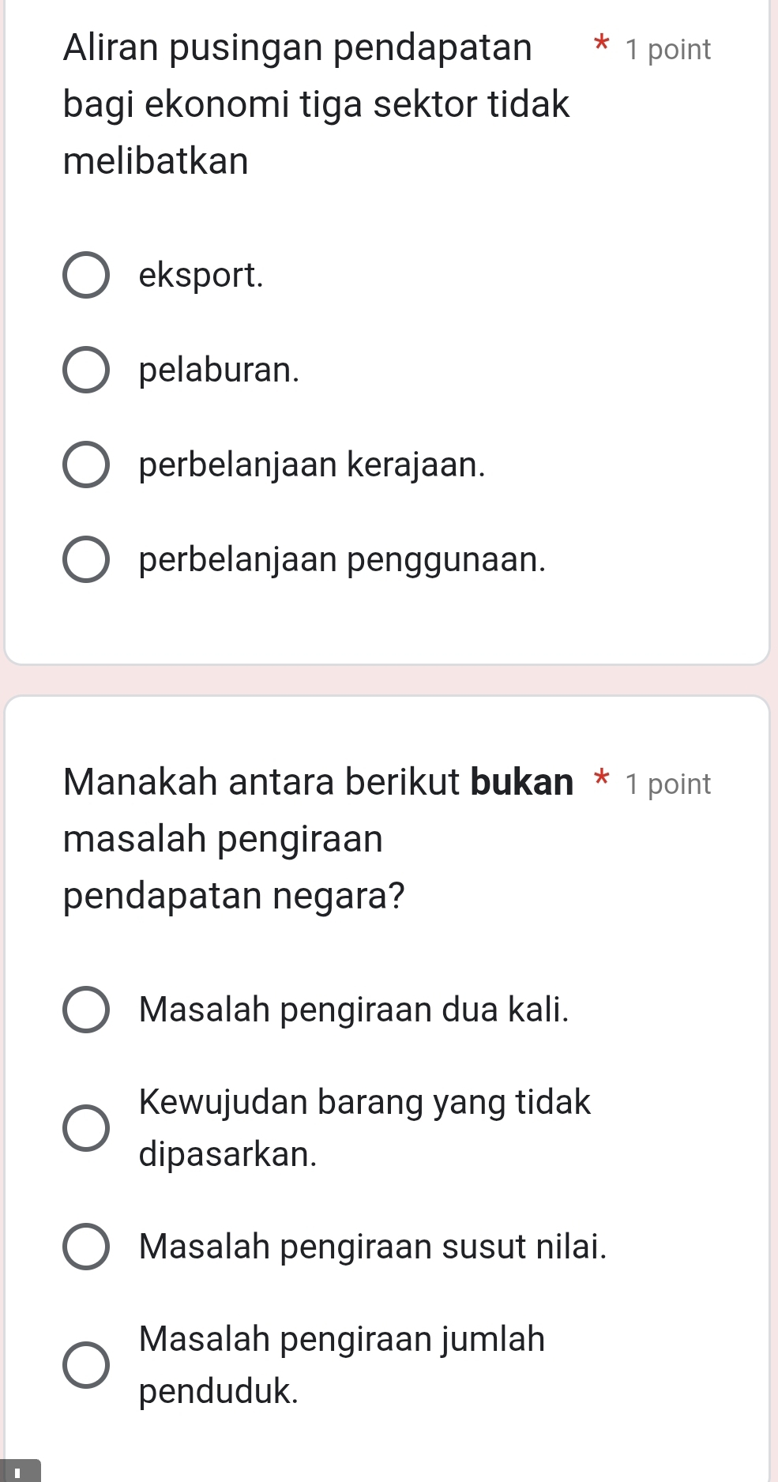Select the 'eksport.' radio button

pyautogui.click(x=85, y=276)
